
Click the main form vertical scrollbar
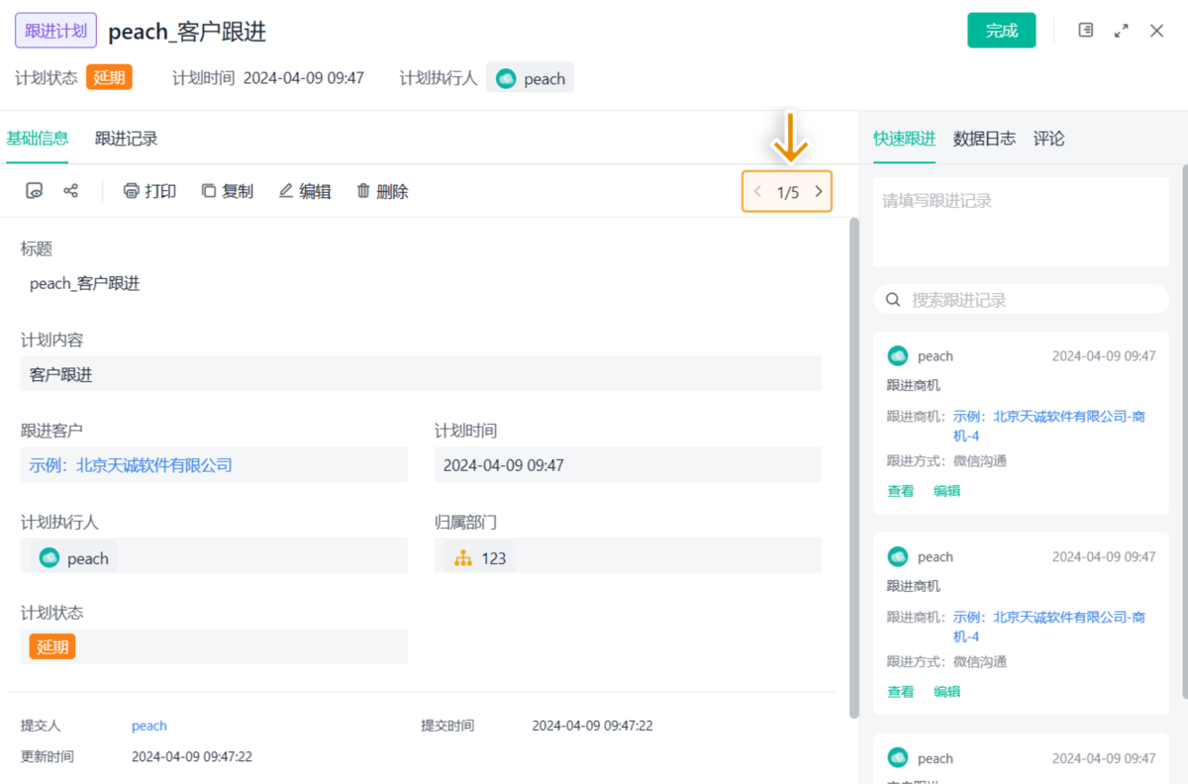click(x=854, y=467)
